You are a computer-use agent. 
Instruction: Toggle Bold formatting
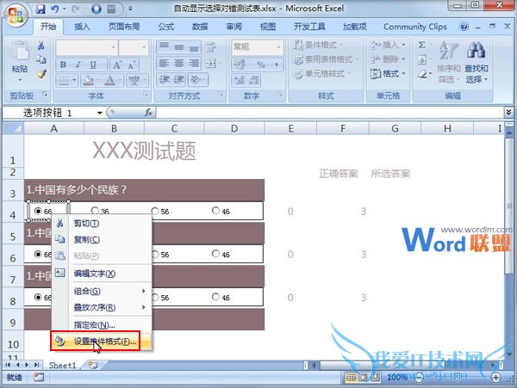click(x=63, y=65)
